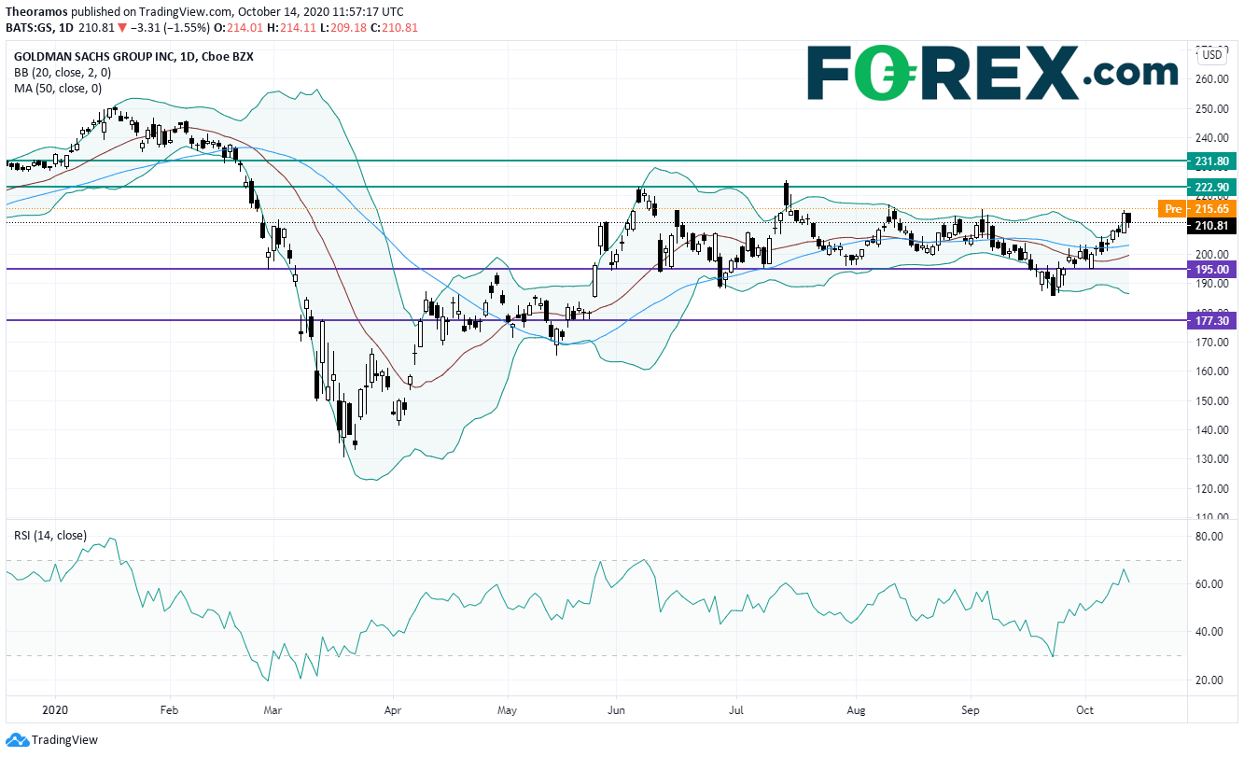Click the Feb label on the time axis

coord(168,709)
